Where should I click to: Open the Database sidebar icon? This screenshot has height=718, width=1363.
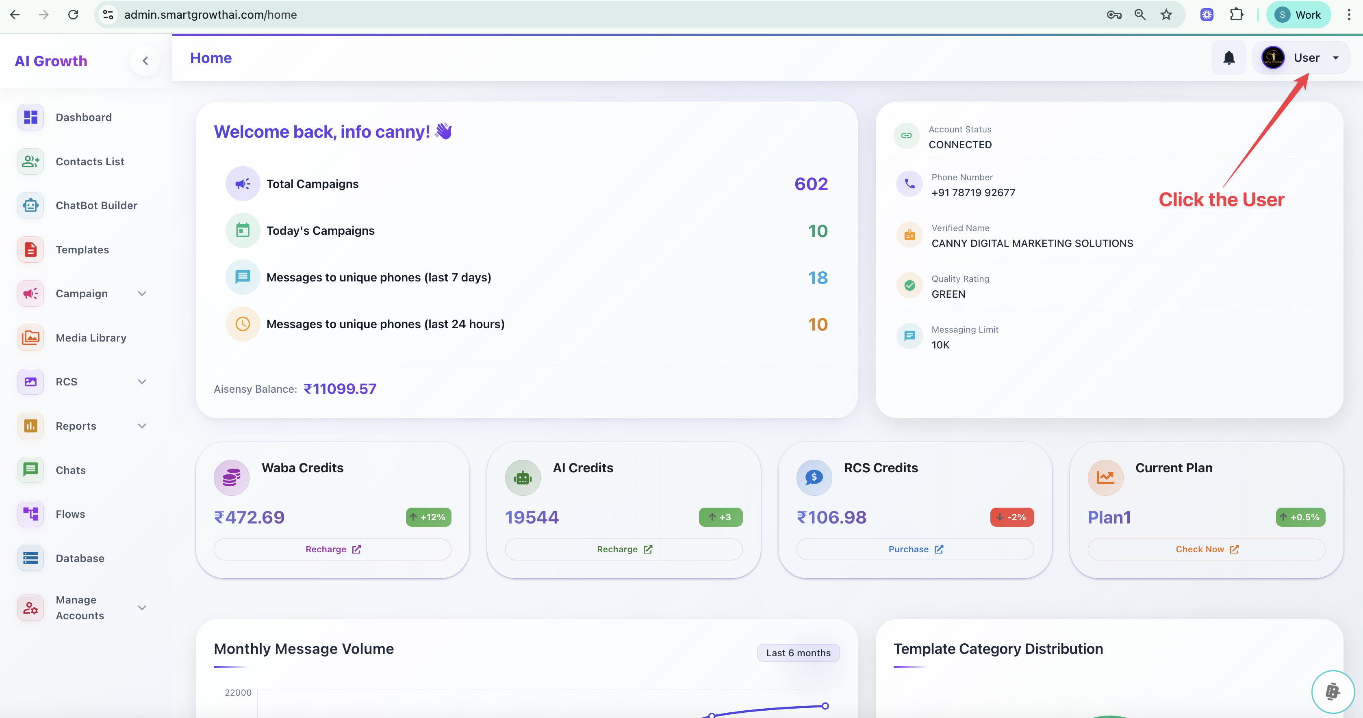click(31, 558)
